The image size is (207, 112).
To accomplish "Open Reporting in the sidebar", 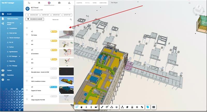I will (12, 61).
